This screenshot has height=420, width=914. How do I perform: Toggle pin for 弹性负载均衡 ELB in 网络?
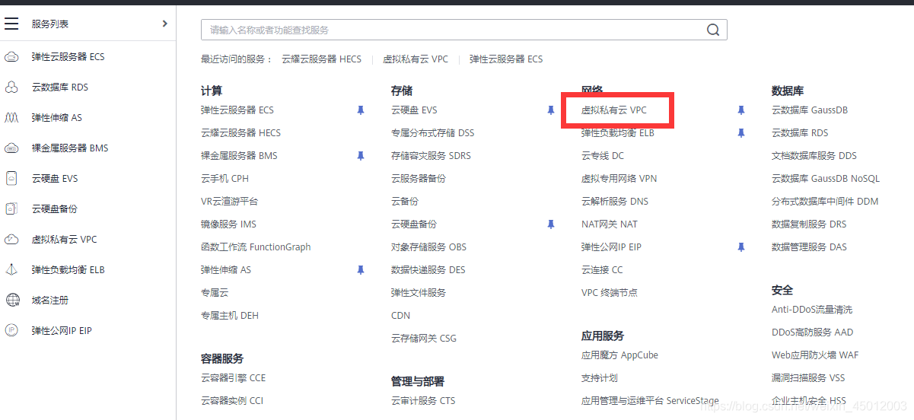(741, 133)
